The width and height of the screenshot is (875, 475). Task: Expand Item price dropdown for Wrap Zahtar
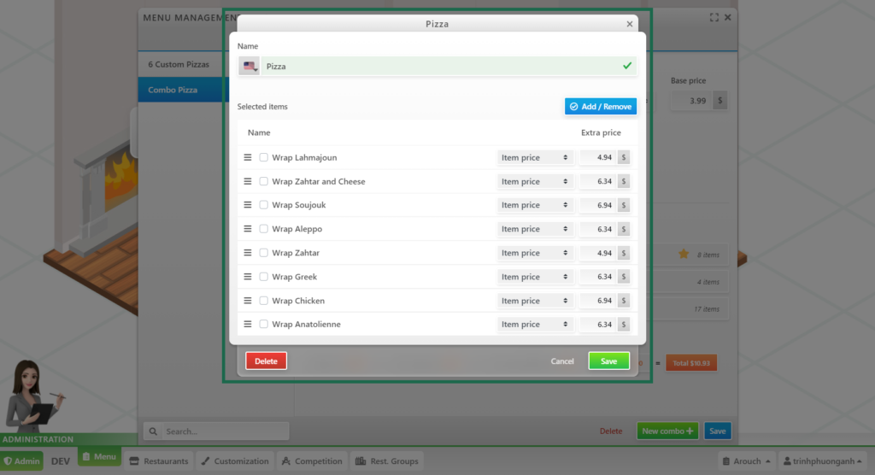tap(534, 253)
